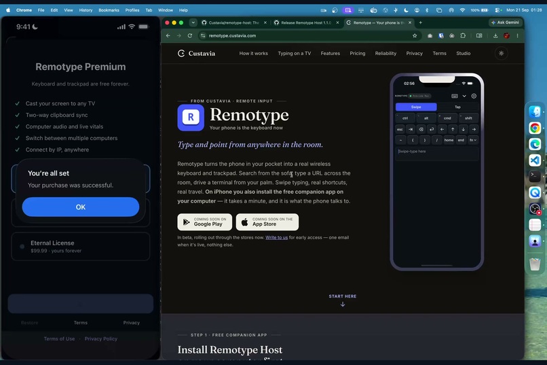
Task: View site information icon in address bar
Action: click(203, 35)
